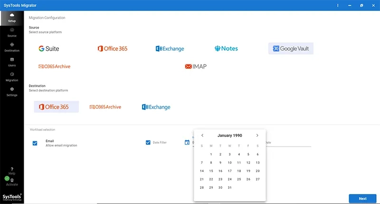Choose day 20 in the calendar
The width and height of the screenshot is (380, 204).
(x=257, y=171)
